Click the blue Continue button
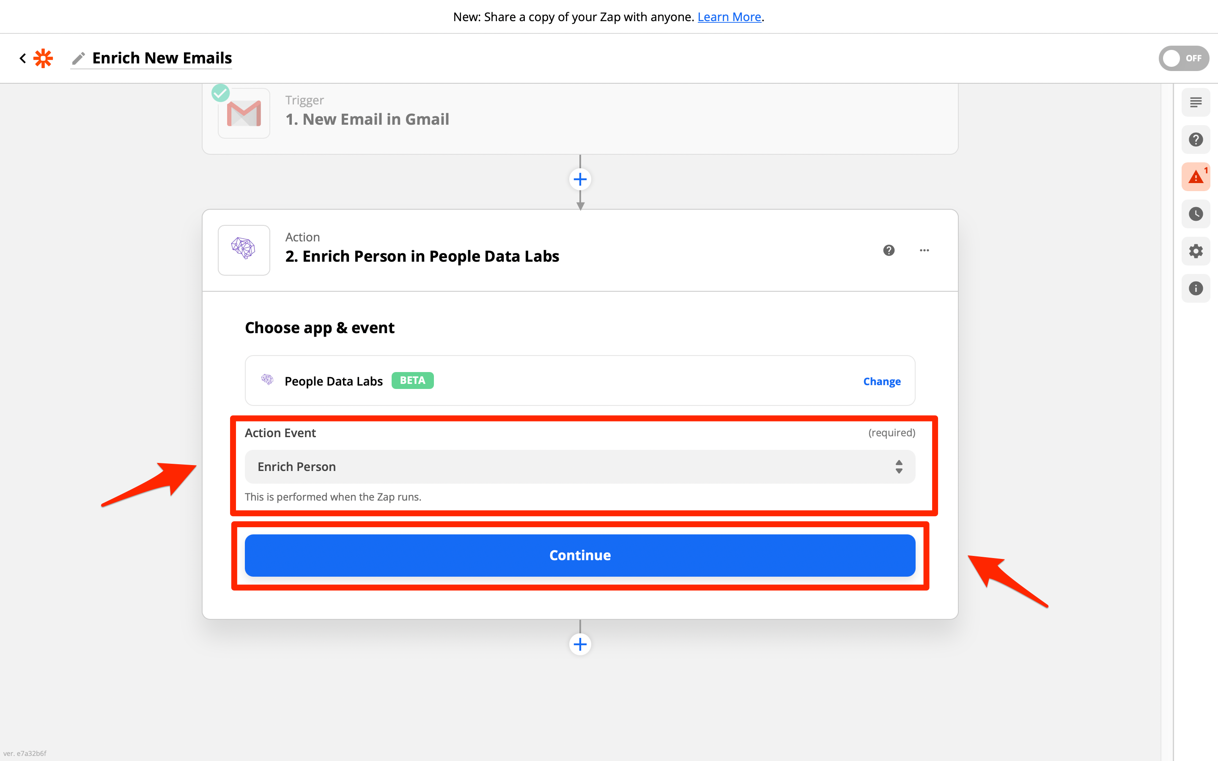The image size is (1218, 761). (580, 555)
